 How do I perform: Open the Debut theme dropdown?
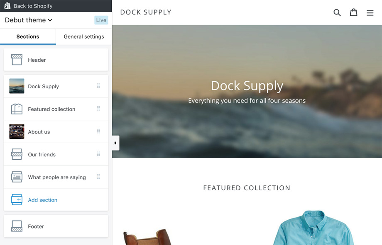pos(29,20)
